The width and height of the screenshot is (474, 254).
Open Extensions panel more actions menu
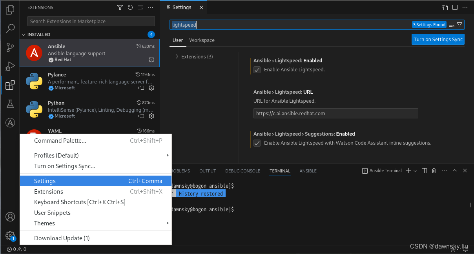pos(151,7)
